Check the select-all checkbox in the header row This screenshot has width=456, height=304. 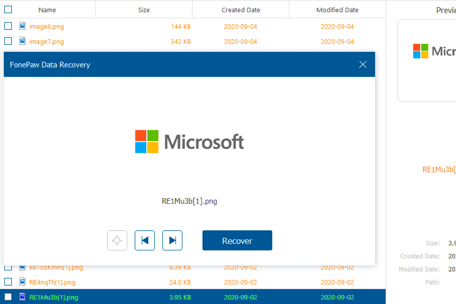tap(8, 9)
